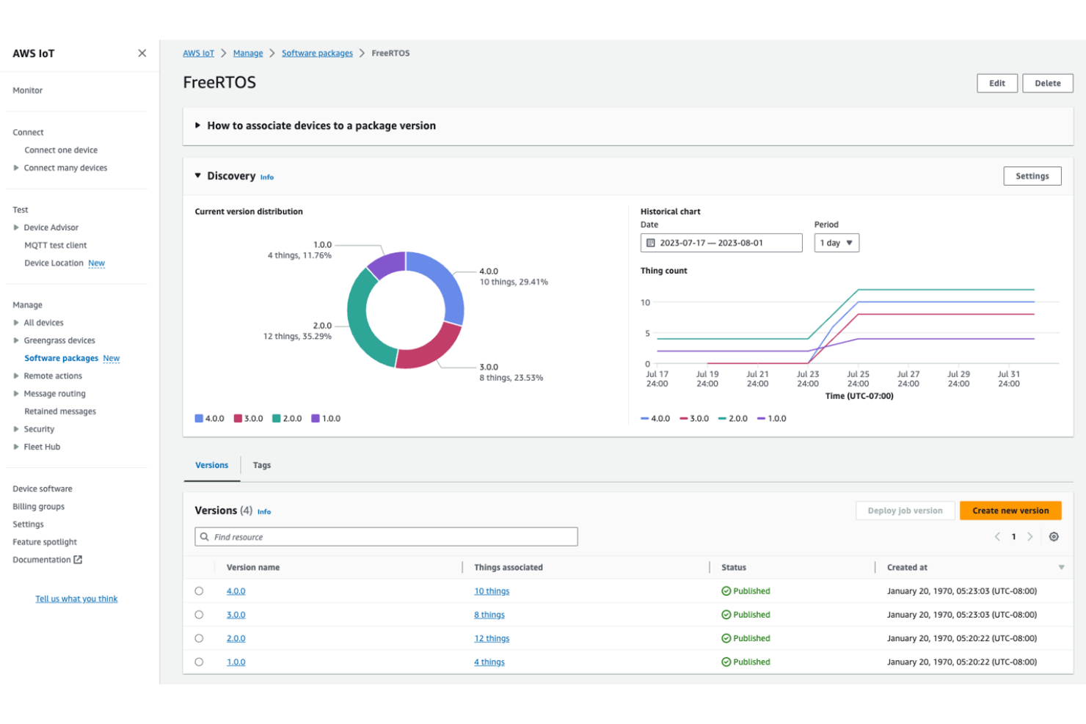
Task: Select the 2.0.0 color swatch in chart legend
Action: (275, 418)
